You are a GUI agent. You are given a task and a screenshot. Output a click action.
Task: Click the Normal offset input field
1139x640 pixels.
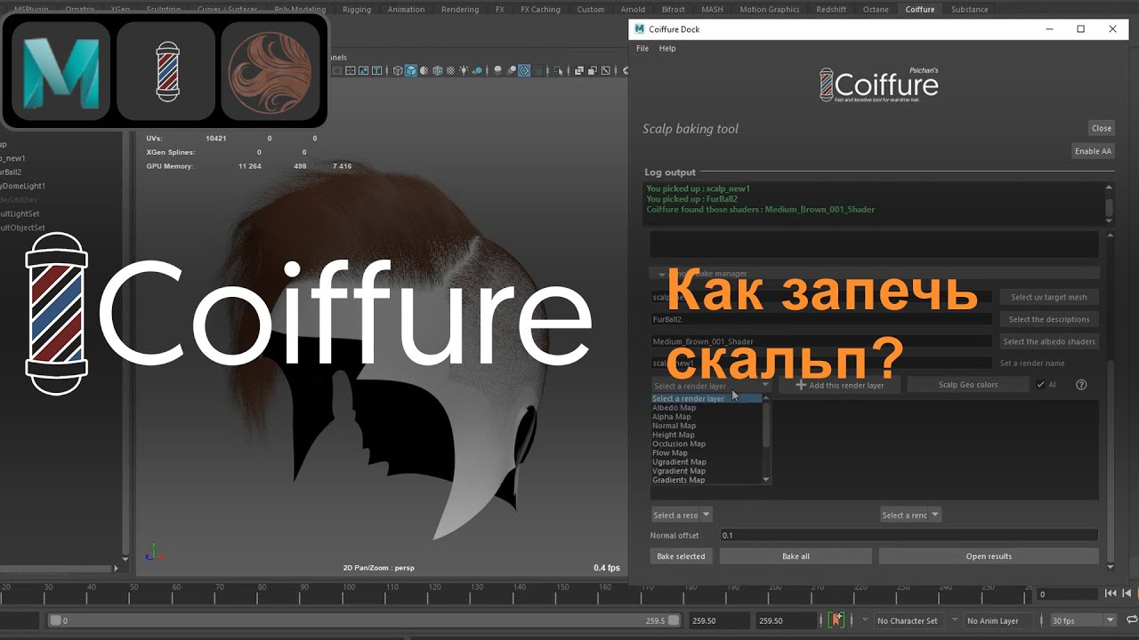click(909, 535)
